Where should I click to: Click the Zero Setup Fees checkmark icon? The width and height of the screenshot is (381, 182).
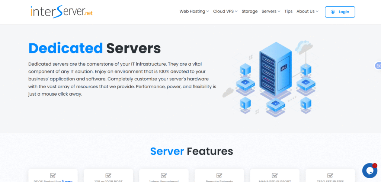point(330,175)
